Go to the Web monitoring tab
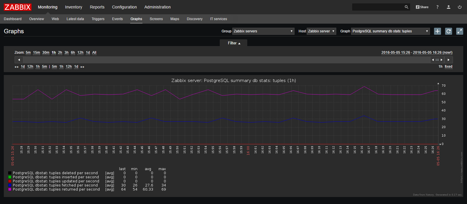This screenshot has width=467, height=204. [55, 19]
